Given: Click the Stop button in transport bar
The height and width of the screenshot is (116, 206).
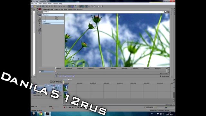Looking at the screenshot, I should point(78,107).
